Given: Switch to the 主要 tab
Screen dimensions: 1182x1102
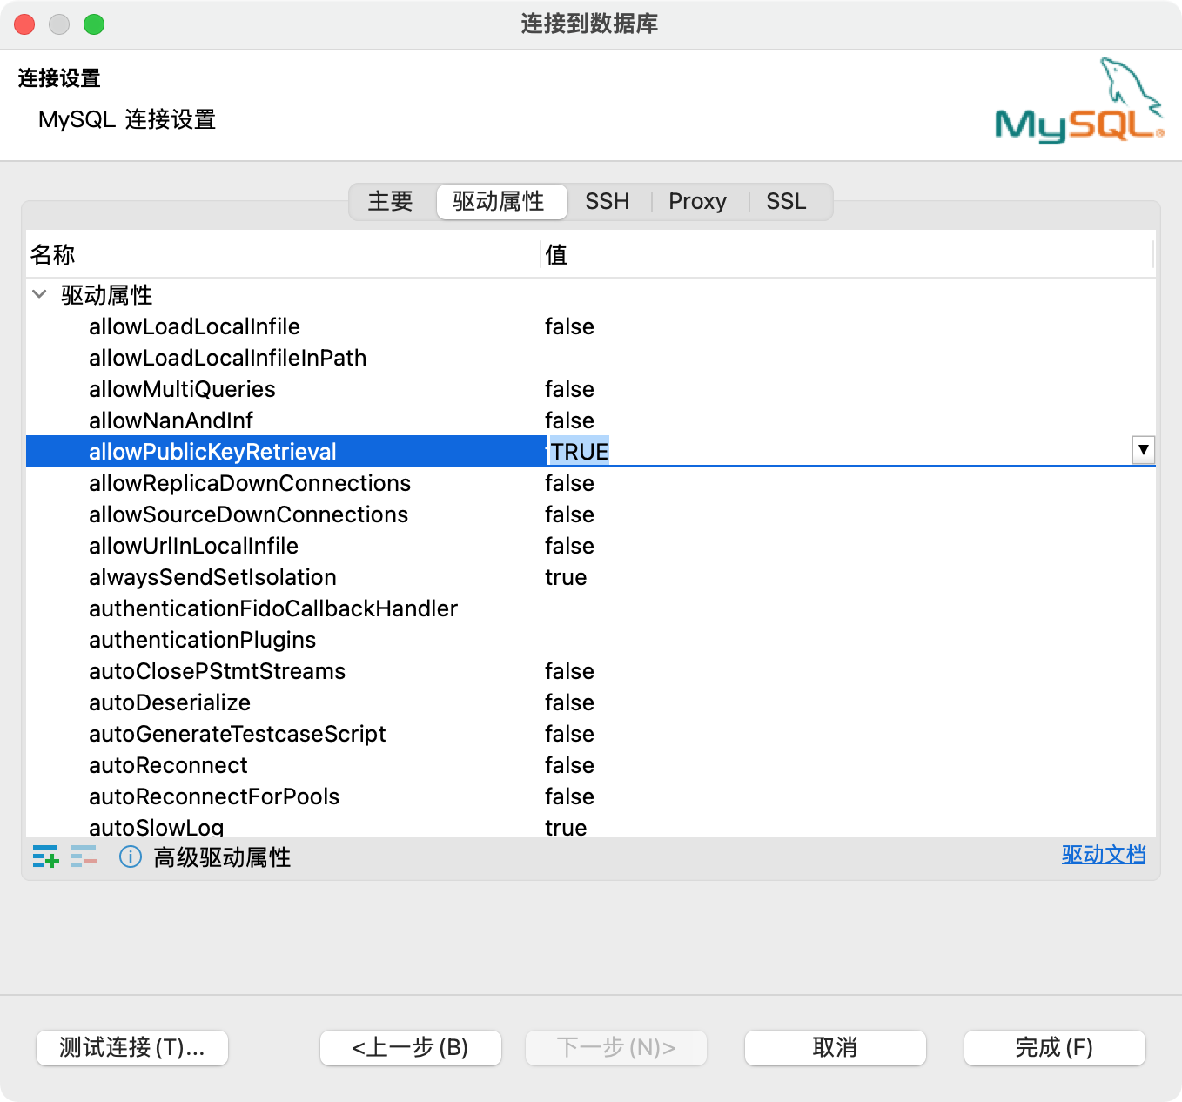Looking at the screenshot, I should pyautogui.click(x=390, y=201).
